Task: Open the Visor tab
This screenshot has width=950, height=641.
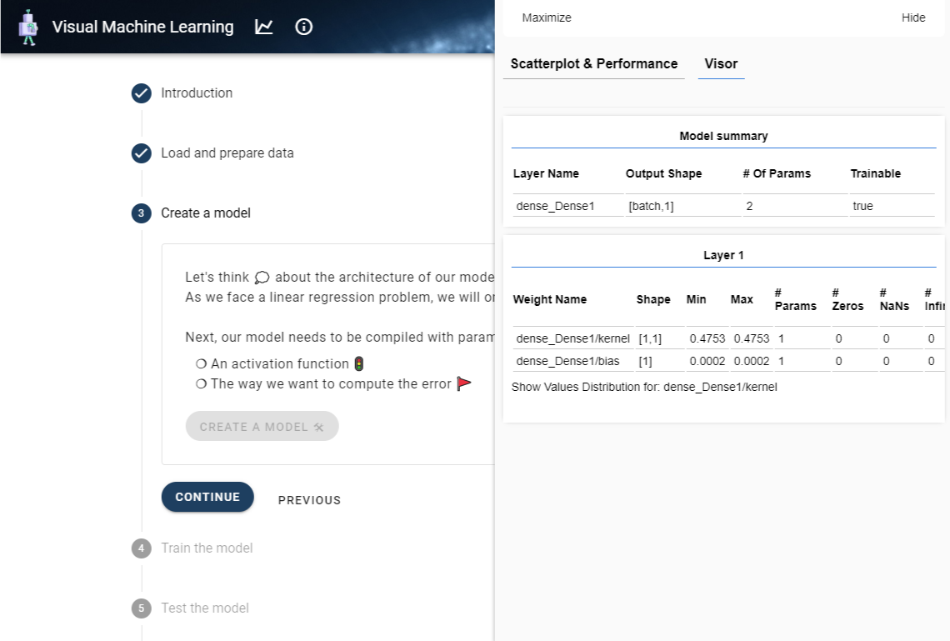Action: click(720, 64)
